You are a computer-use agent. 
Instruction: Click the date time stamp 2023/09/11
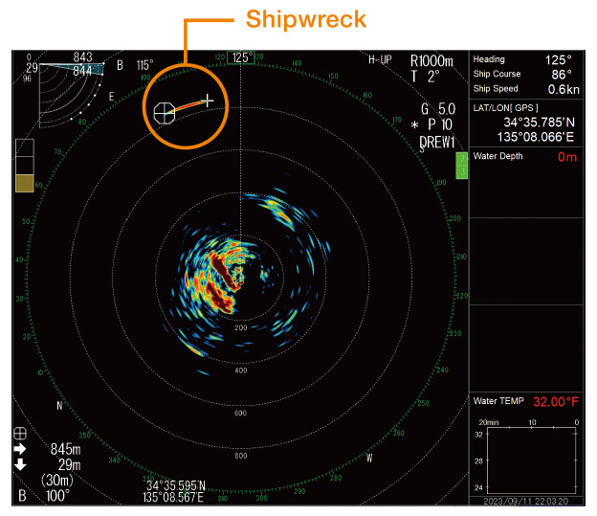click(x=526, y=501)
